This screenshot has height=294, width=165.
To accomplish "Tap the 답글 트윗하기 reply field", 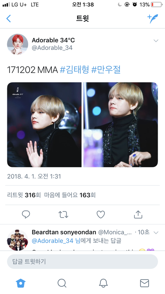I will 82,262.
